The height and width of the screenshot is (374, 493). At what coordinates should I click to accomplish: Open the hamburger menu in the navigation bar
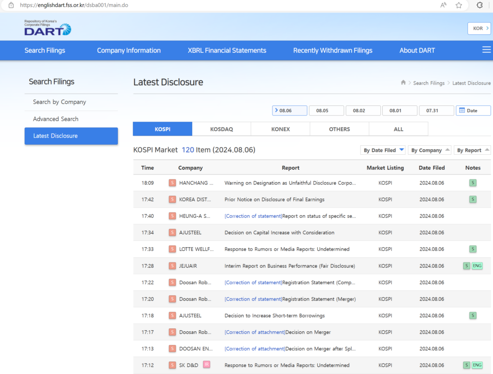tap(486, 50)
